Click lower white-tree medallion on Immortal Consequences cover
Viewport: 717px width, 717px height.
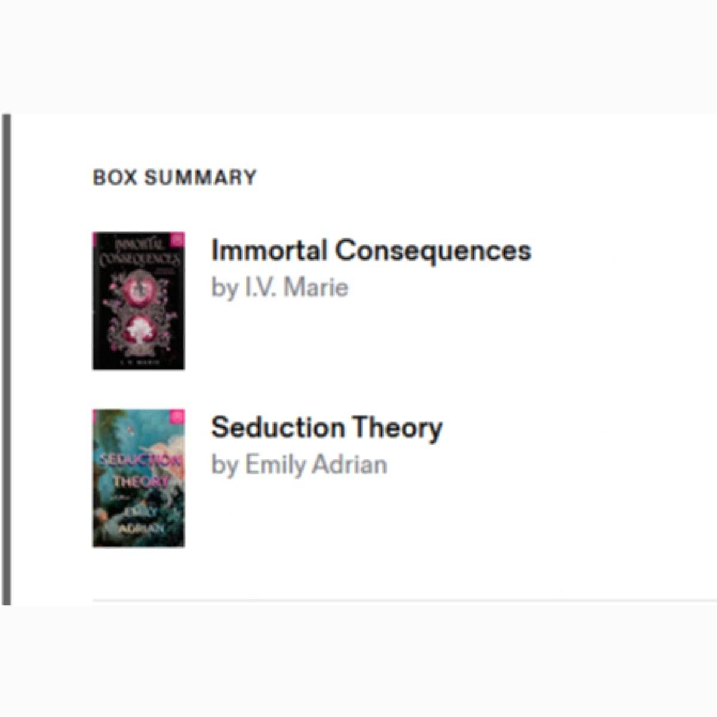click(x=140, y=329)
